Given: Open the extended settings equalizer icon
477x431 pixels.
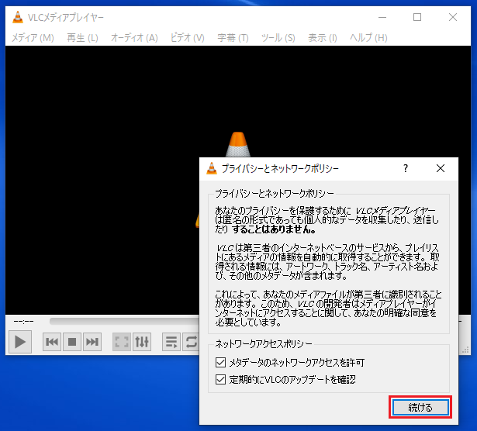Looking at the screenshot, I should (x=142, y=342).
